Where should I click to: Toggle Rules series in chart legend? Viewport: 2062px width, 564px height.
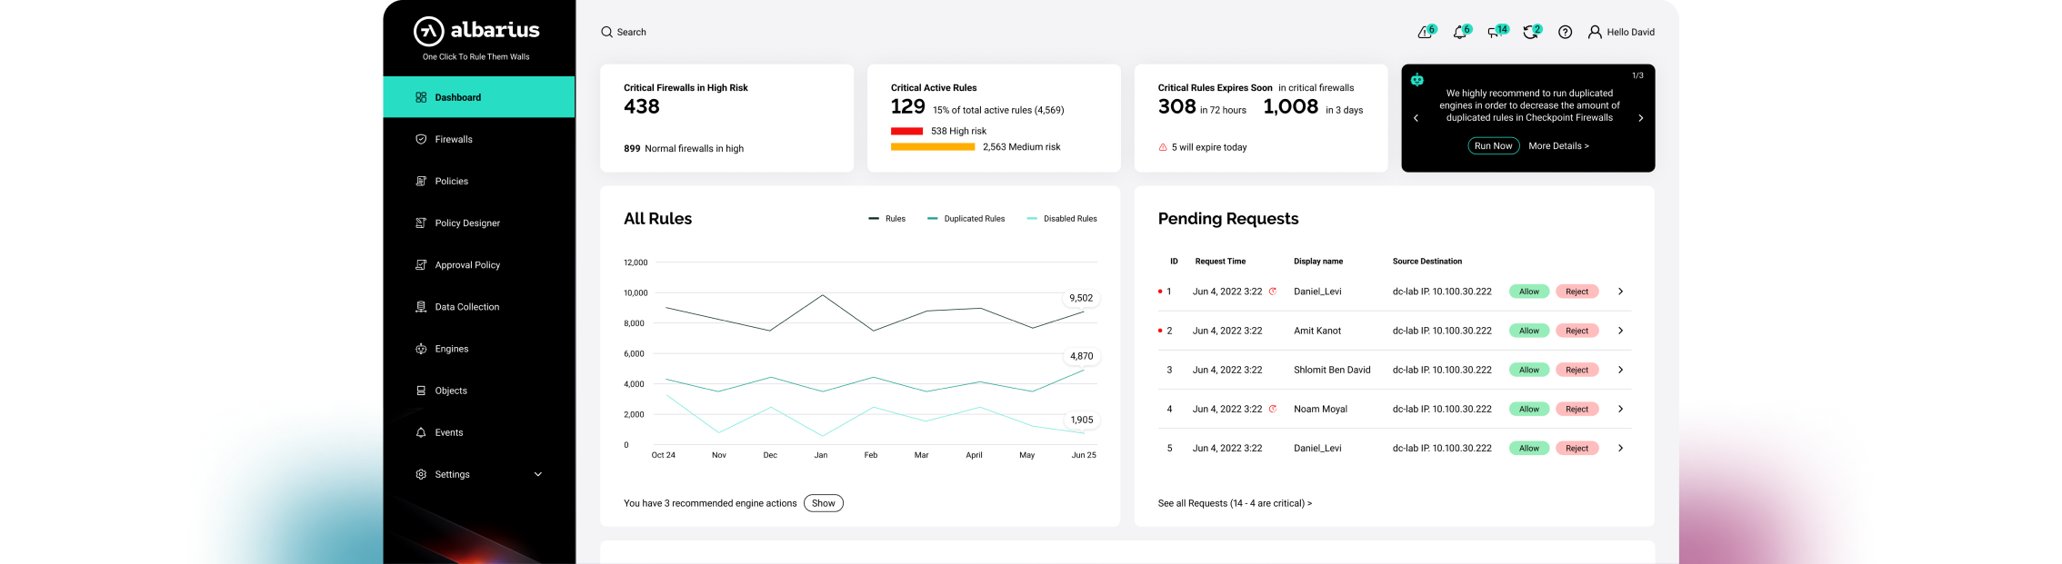coord(887,219)
